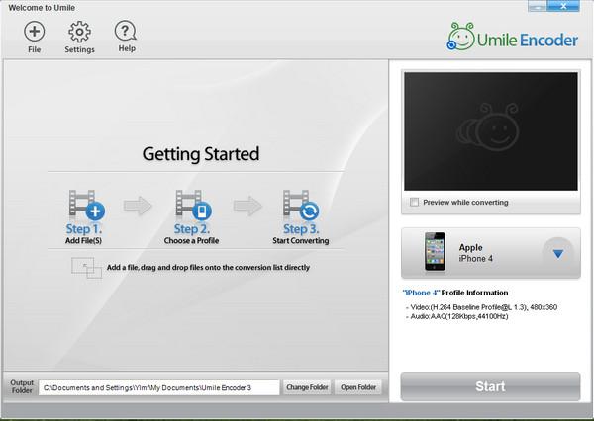Click Step 3 Start Converting icon
The height and width of the screenshot is (421, 594).
point(301,205)
